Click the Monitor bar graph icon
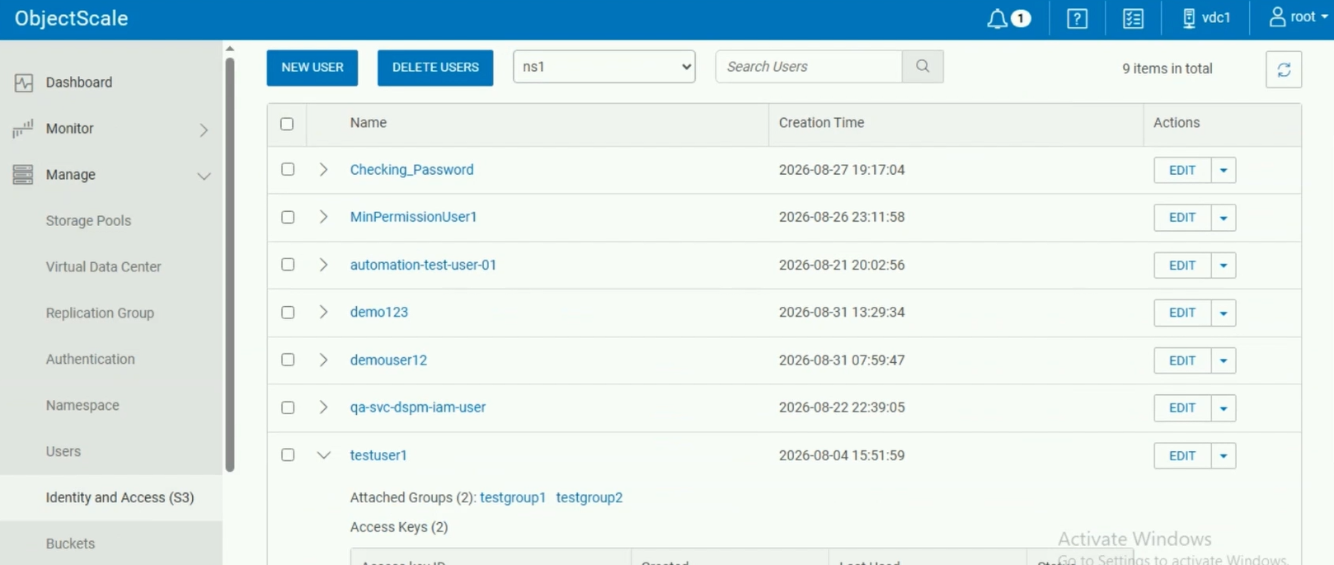The height and width of the screenshot is (565, 1334). (23, 129)
